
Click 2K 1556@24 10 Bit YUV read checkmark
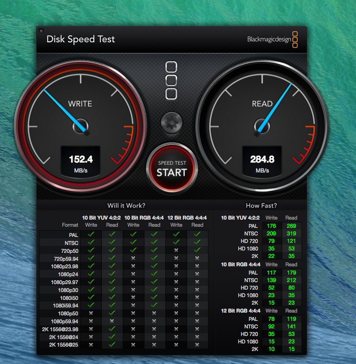(112, 337)
